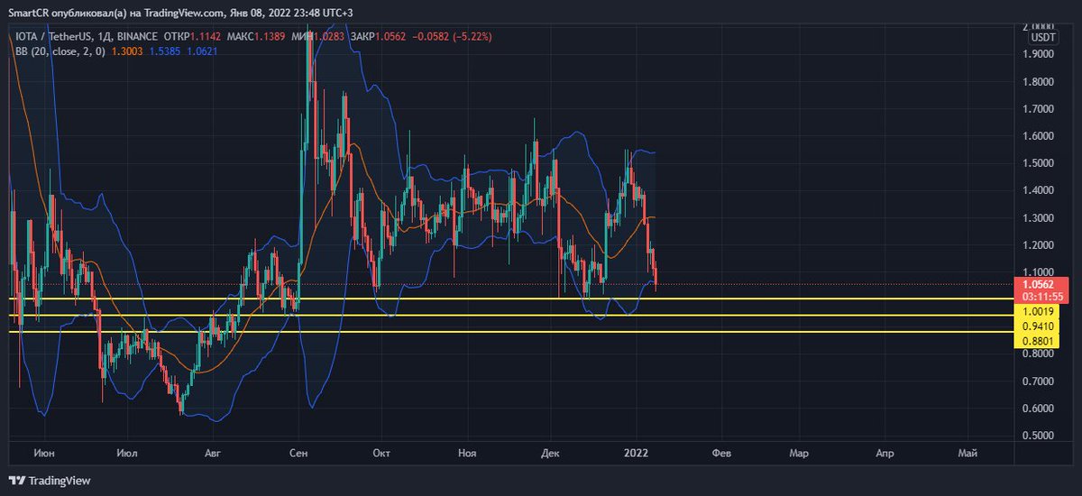Click the 0.6000 price axis label

pos(1038,409)
